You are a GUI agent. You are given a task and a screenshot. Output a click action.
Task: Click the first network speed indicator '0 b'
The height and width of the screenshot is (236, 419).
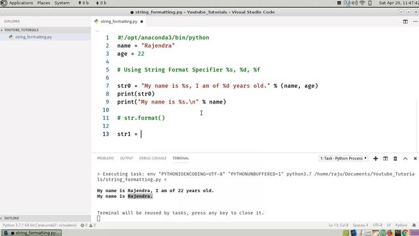84,3
